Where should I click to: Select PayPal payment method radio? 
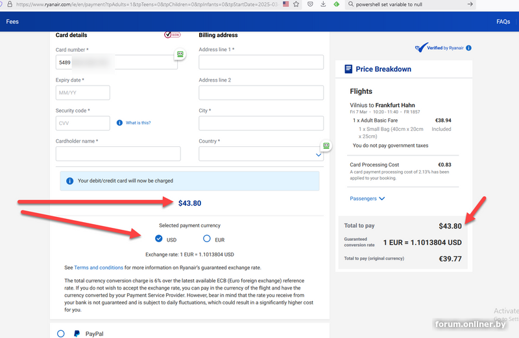tap(60, 333)
